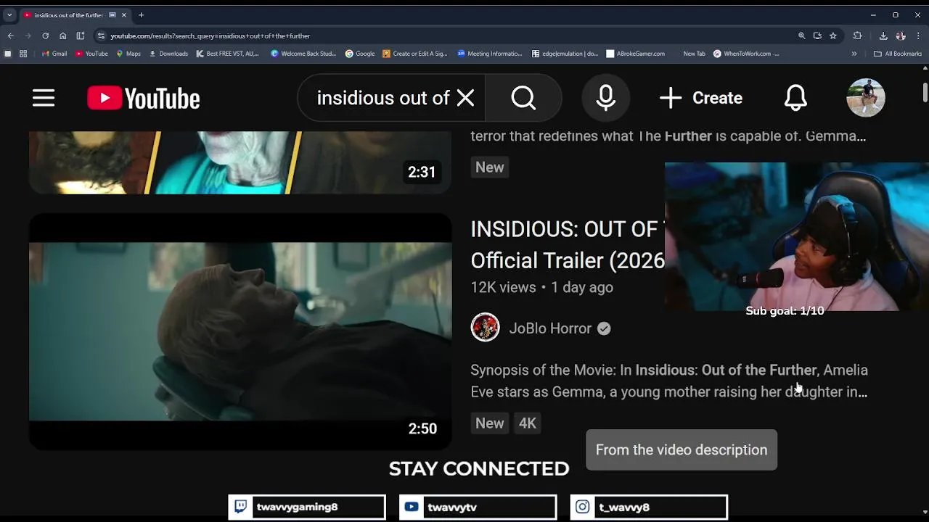Click the browser forward arrow
The image size is (929, 522).
(28, 36)
